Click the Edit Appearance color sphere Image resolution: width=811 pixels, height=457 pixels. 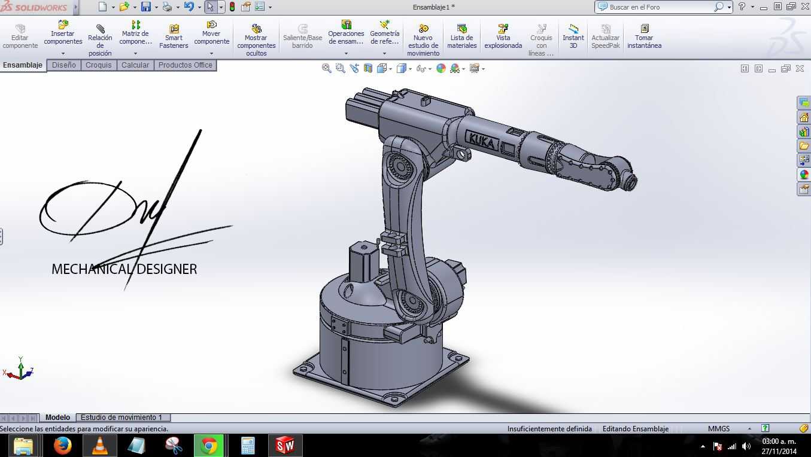pyautogui.click(x=441, y=68)
